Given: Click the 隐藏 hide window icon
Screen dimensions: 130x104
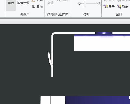Looking at the screenshot, I should [x=119, y=7].
